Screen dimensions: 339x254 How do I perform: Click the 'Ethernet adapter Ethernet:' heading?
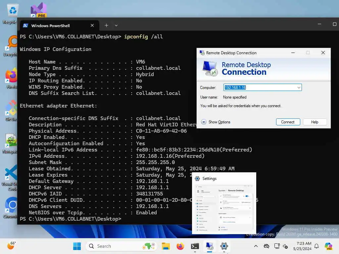(58, 106)
